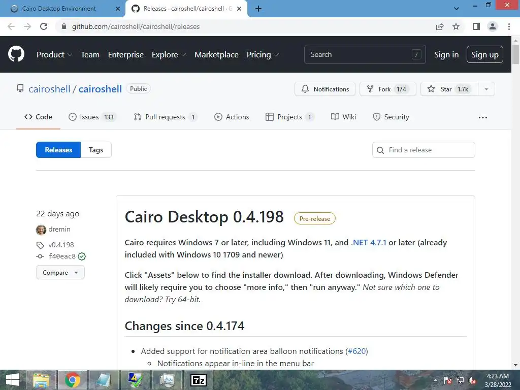
Task: Open the Enterprise link
Action: pyautogui.click(x=126, y=55)
